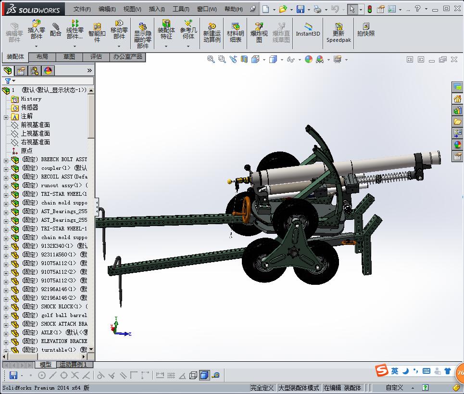Screen dimensions: 464x394
Task: Click the Zoom to Area icon
Action: [x=222, y=59]
